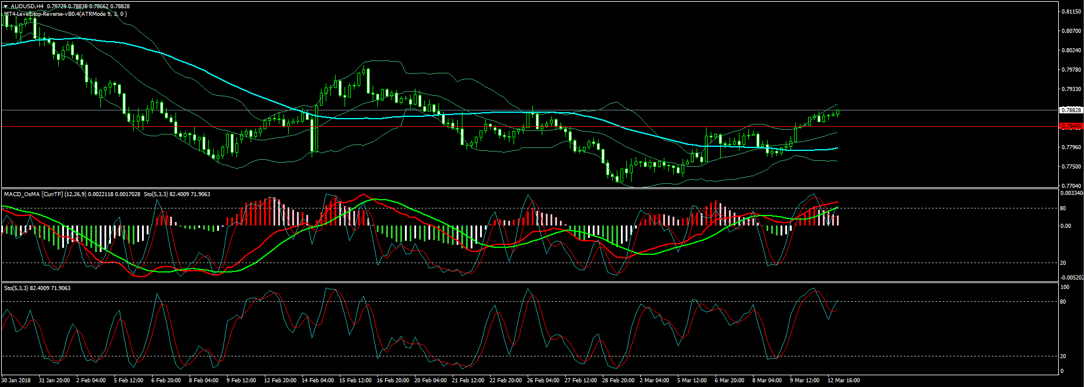Screen dimensions: 1084x387
Task: Click the 0.00 zero label on MACD scale
Action: (1065, 226)
